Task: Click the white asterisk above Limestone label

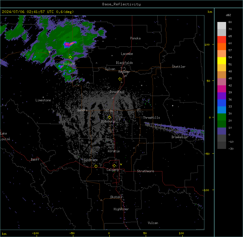Action: 43,97
